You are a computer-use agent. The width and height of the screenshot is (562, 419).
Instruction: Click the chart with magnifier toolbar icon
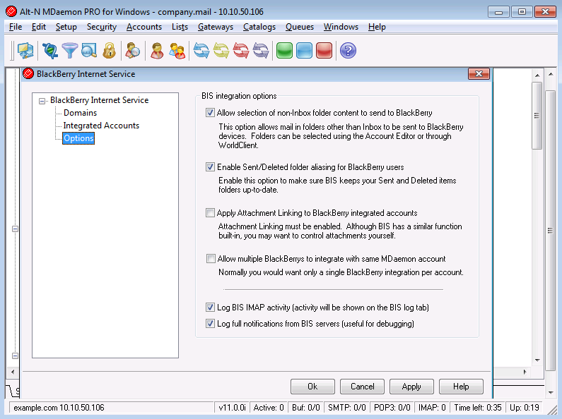89,50
